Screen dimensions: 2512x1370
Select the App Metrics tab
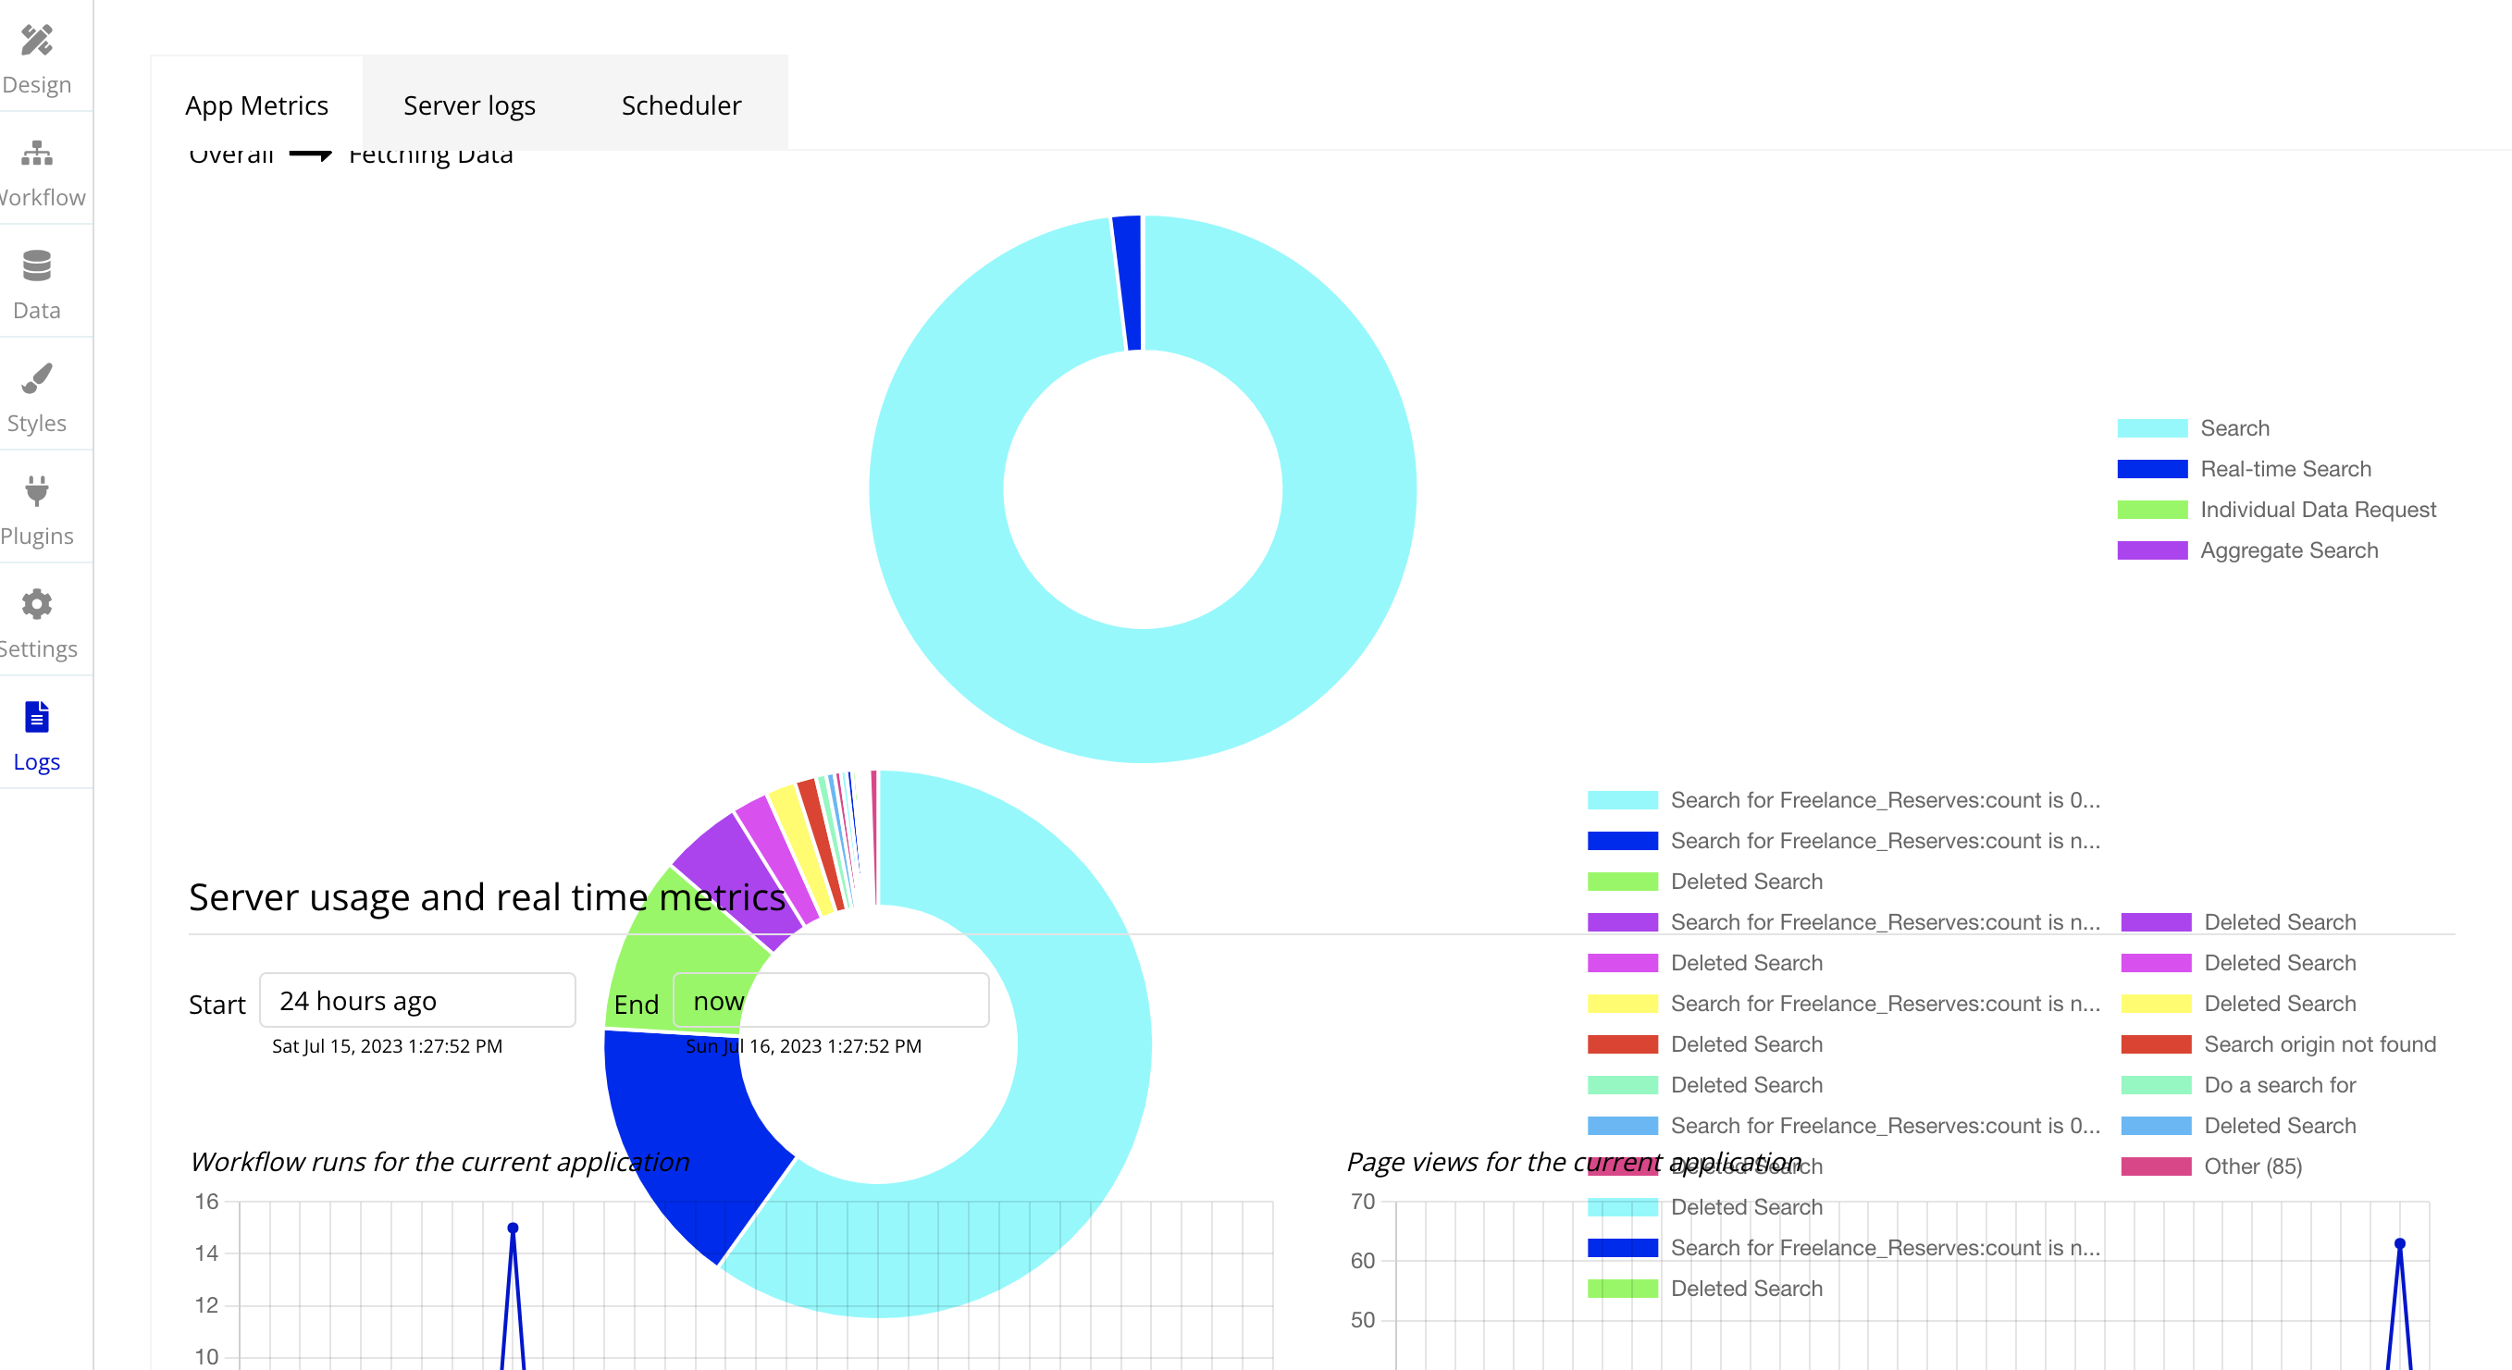pyautogui.click(x=256, y=105)
